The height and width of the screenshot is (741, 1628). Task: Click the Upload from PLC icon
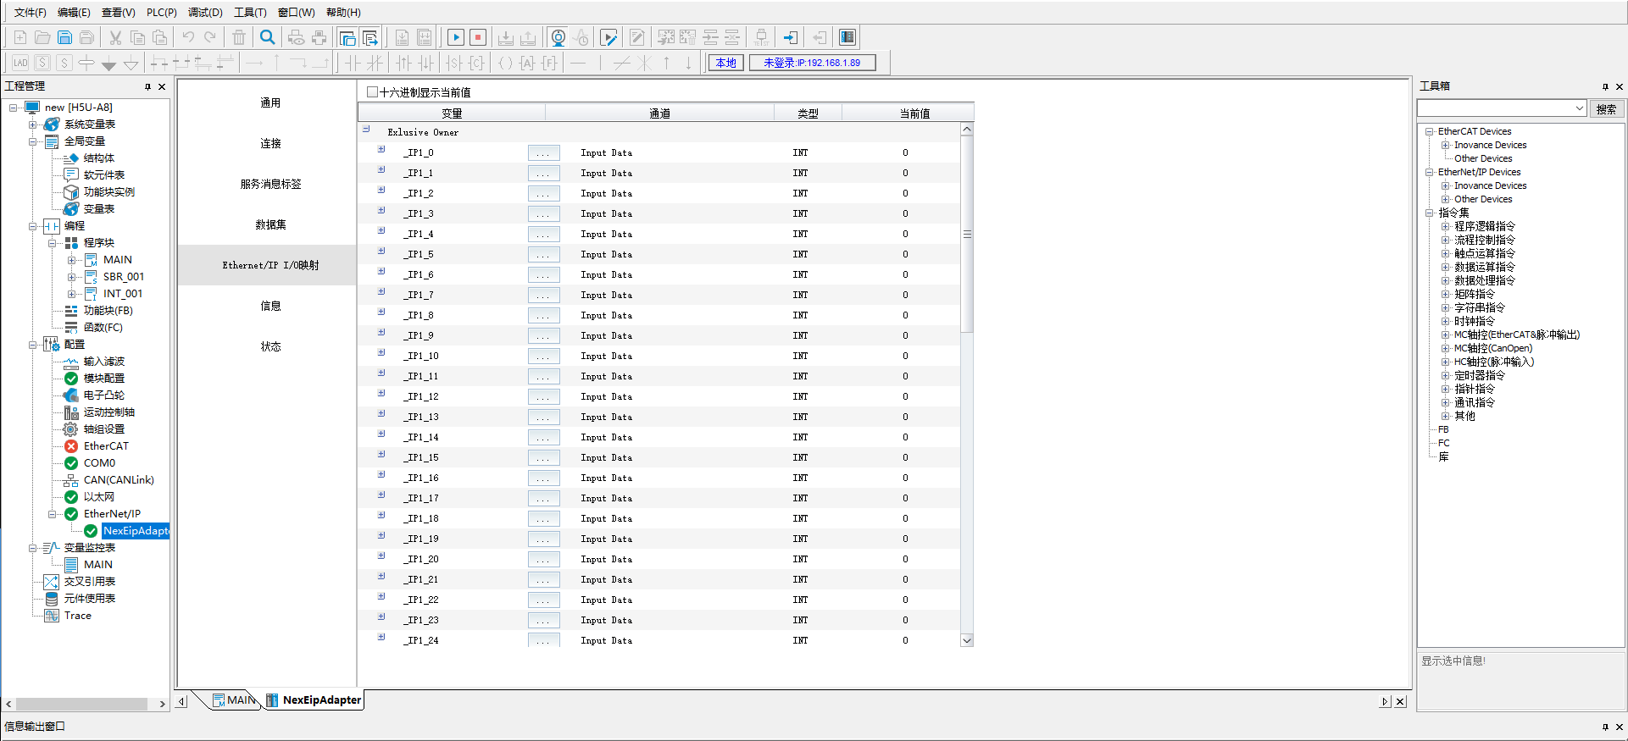pyautogui.click(x=528, y=37)
